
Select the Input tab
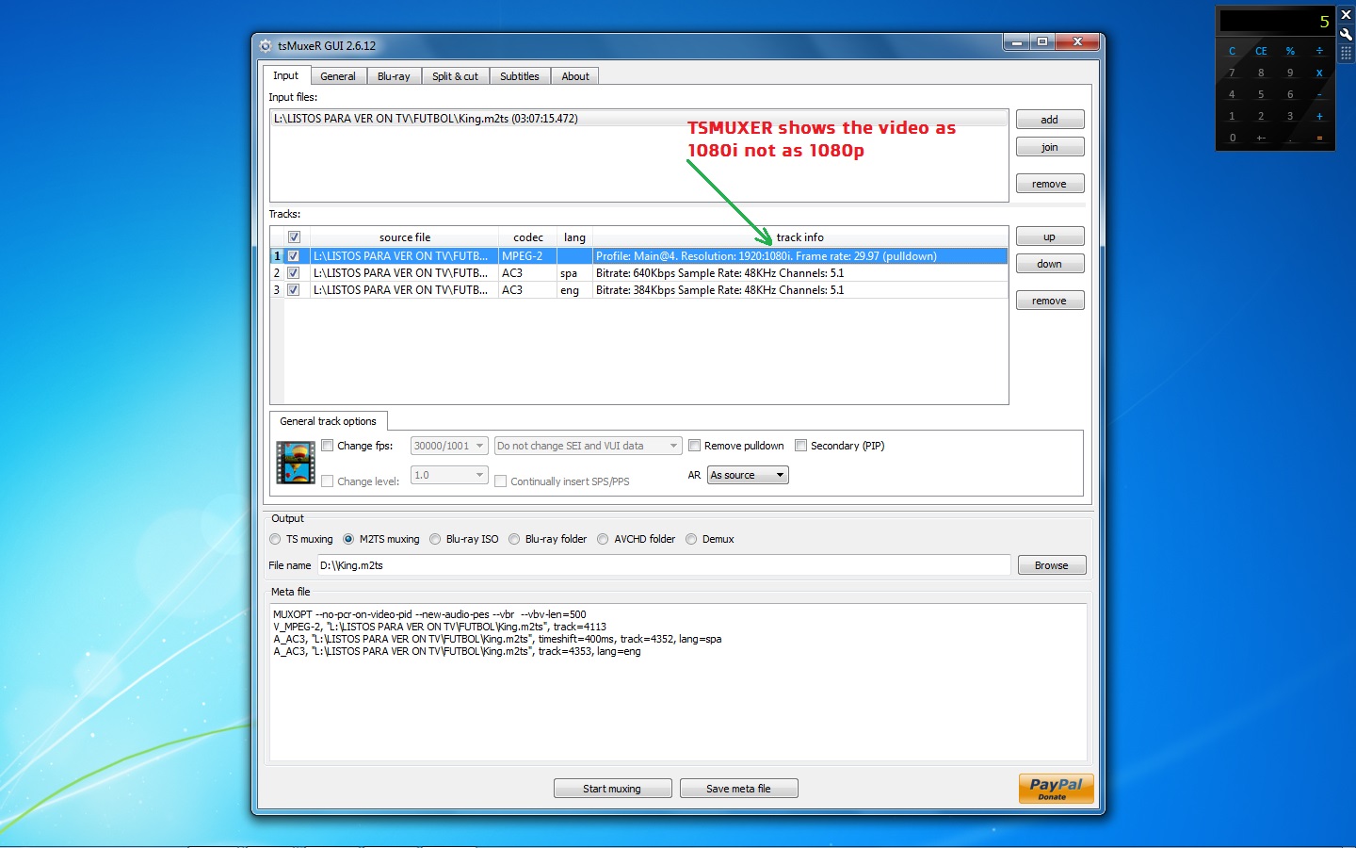[285, 75]
